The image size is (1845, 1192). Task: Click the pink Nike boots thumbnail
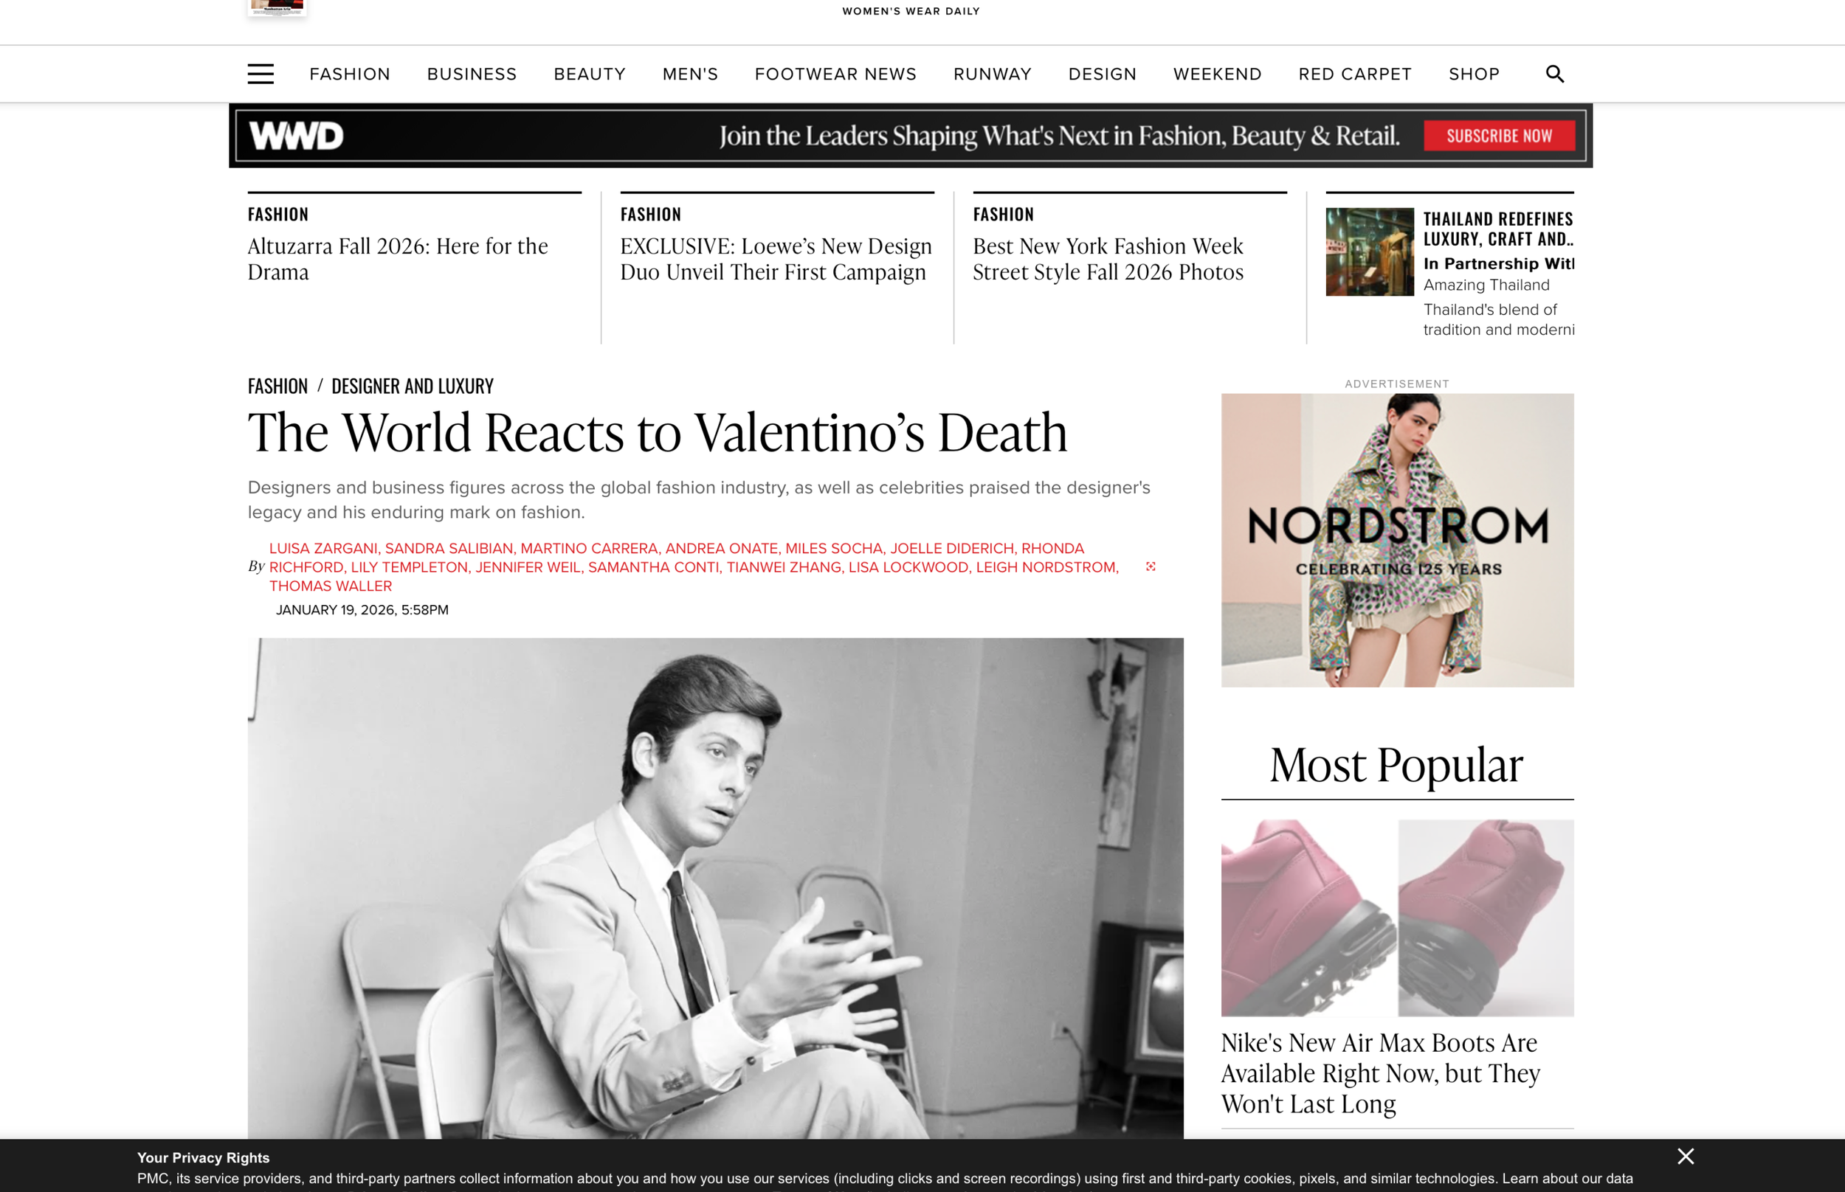pyautogui.click(x=1397, y=917)
